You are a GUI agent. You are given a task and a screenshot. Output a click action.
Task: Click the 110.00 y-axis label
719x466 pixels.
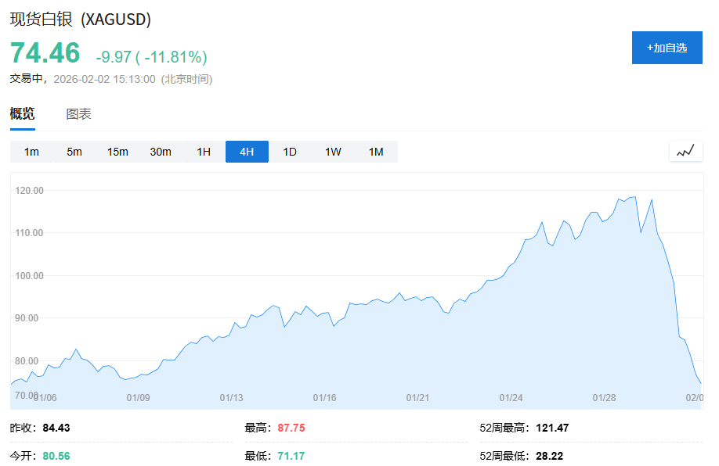[29, 233]
